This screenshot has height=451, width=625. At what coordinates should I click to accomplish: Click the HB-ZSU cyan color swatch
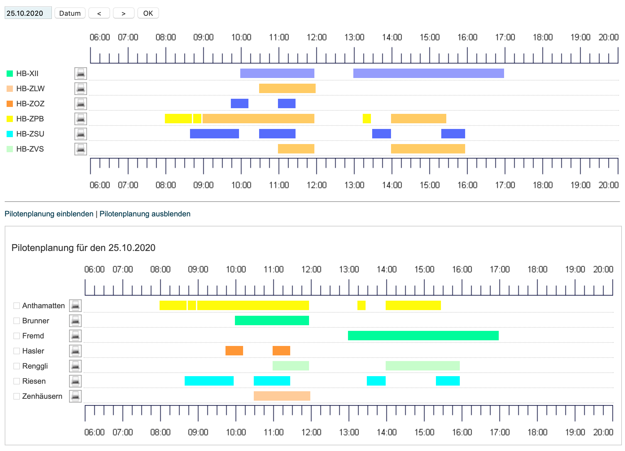pos(10,134)
